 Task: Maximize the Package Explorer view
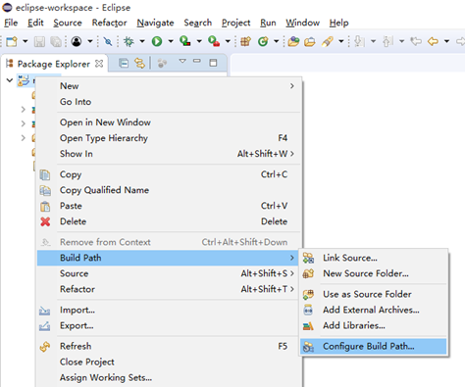coord(213,63)
